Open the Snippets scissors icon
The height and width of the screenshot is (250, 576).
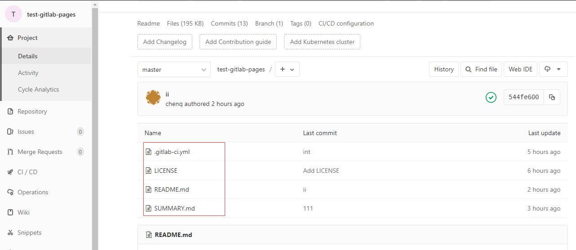click(x=10, y=232)
